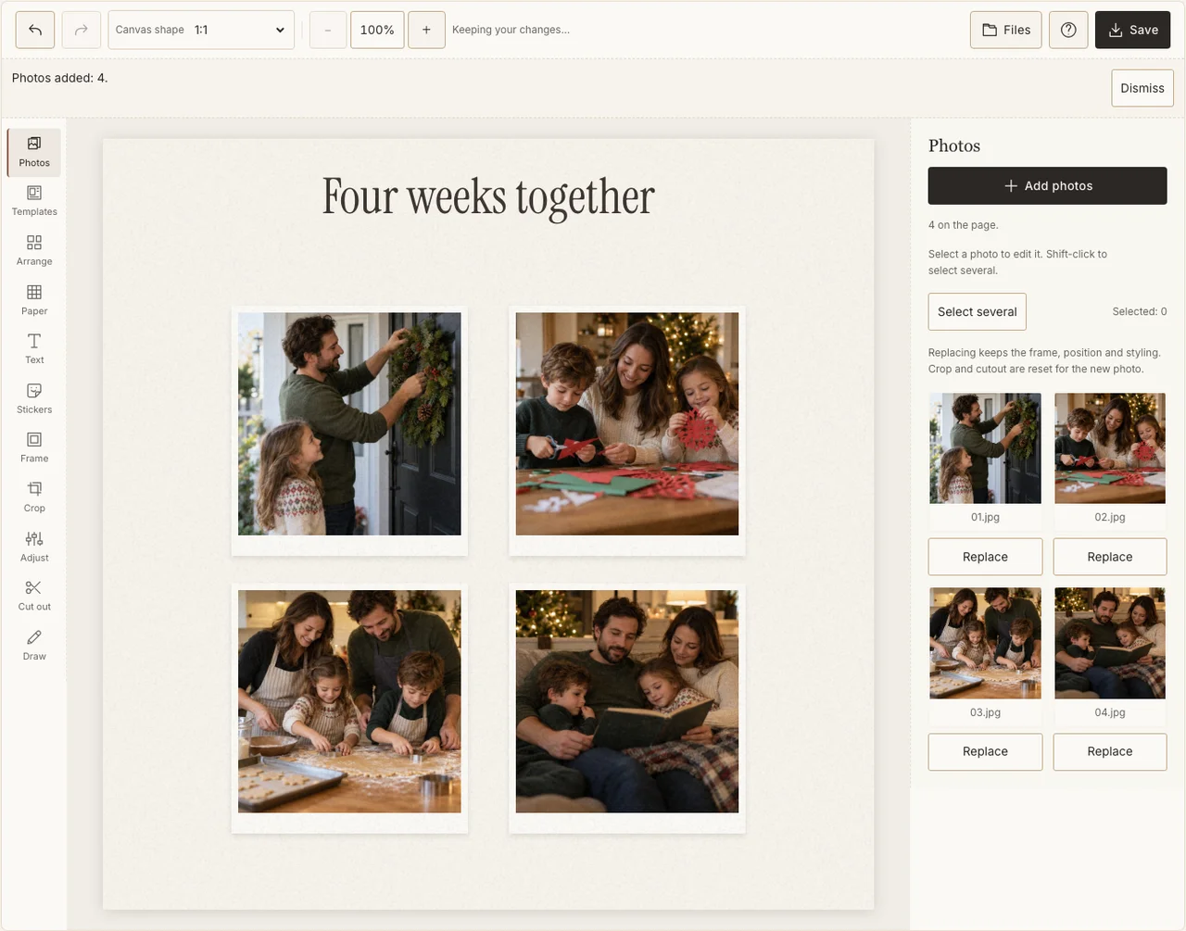Click the "Selected: 0" counter text
This screenshot has width=1186, height=931.
point(1139,311)
